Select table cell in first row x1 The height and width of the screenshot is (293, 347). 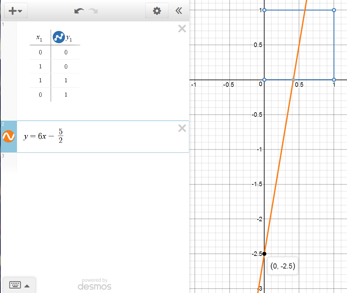[x=40, y=52]
